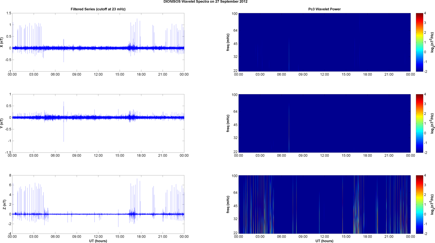Viewport: 435px width, 243px height.
Task: Click freq (mHz) label of X spectrogram
Action: pyautogui.click(x=228, y=42)
